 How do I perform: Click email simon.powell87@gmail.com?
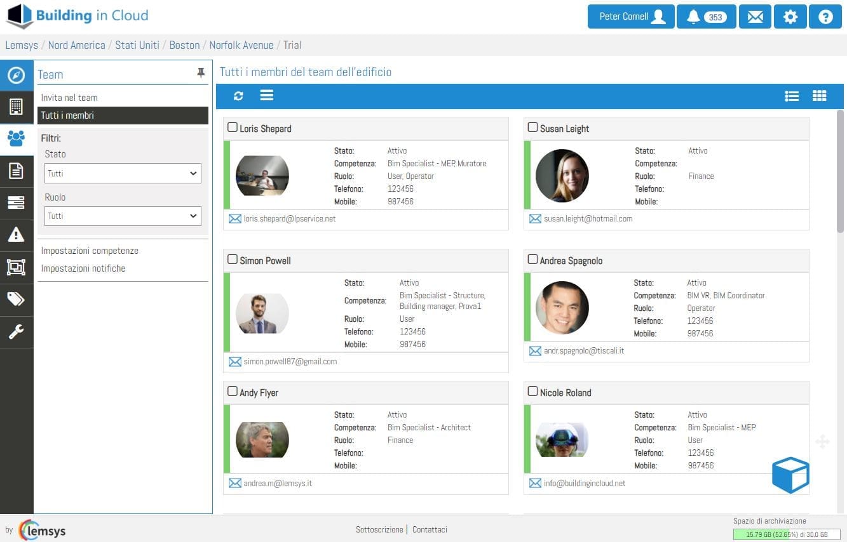tap(290, 362)
